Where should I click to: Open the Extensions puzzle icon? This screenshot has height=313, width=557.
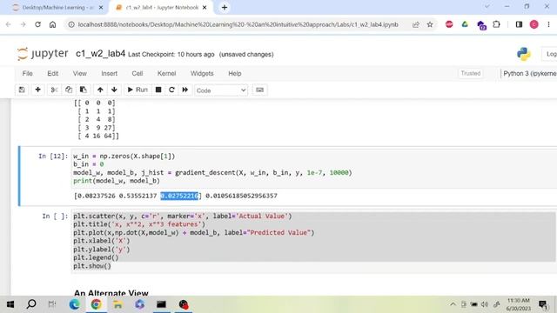pos(496,24)
